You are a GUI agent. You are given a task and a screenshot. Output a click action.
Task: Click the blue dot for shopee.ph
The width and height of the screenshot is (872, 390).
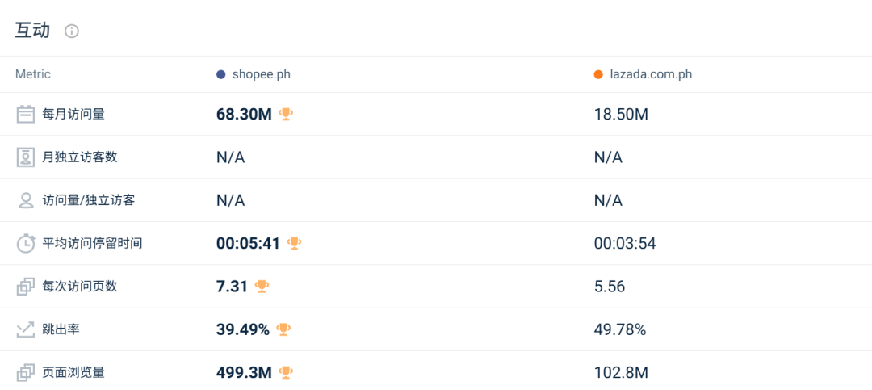[x=220, y=74]
